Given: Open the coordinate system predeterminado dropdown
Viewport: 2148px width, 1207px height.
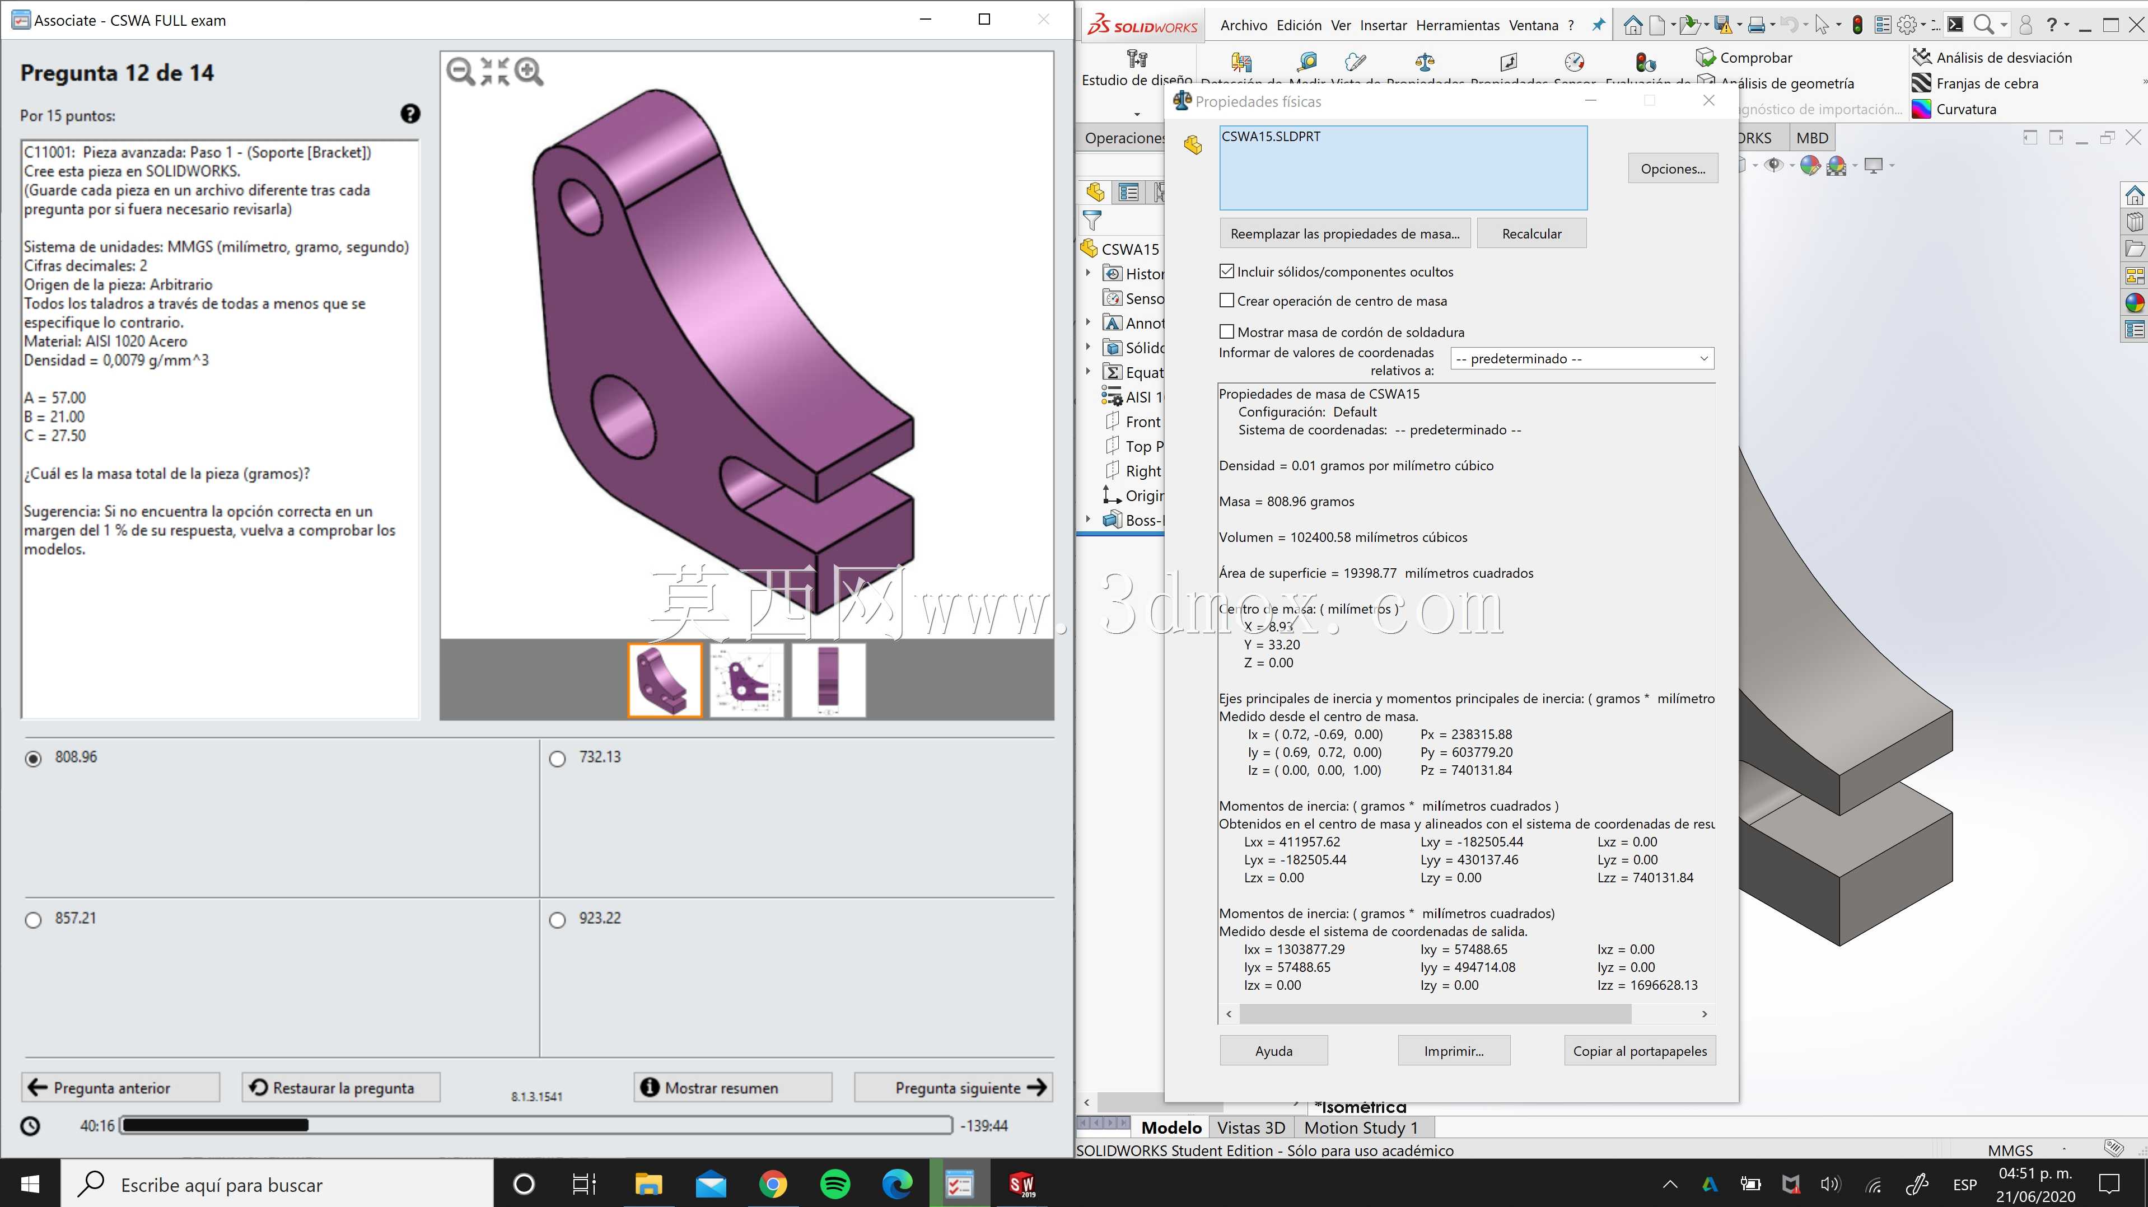Looking at the screenshot, I should [1582, 358].
